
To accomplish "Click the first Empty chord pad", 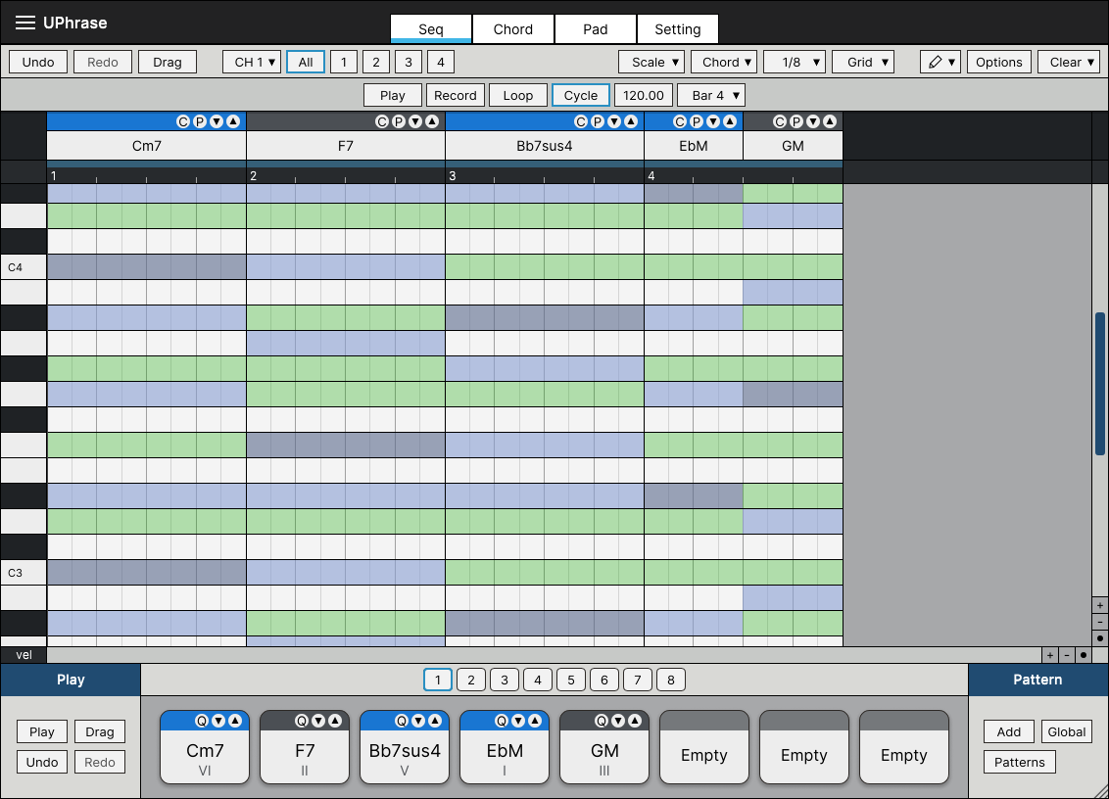I will (703, 747).
